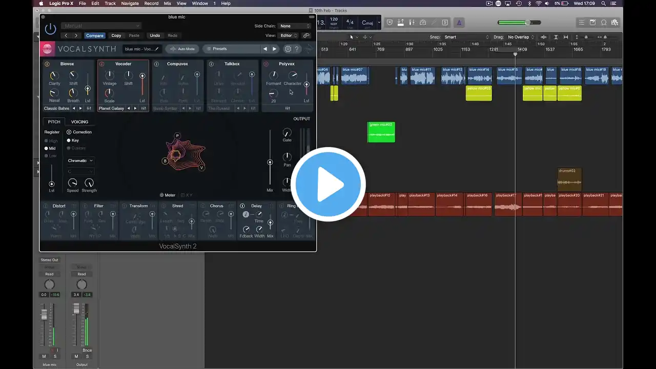Go to previous plugin setting arrow
This screenshot has height=369, width=656.
pos(66,35)
